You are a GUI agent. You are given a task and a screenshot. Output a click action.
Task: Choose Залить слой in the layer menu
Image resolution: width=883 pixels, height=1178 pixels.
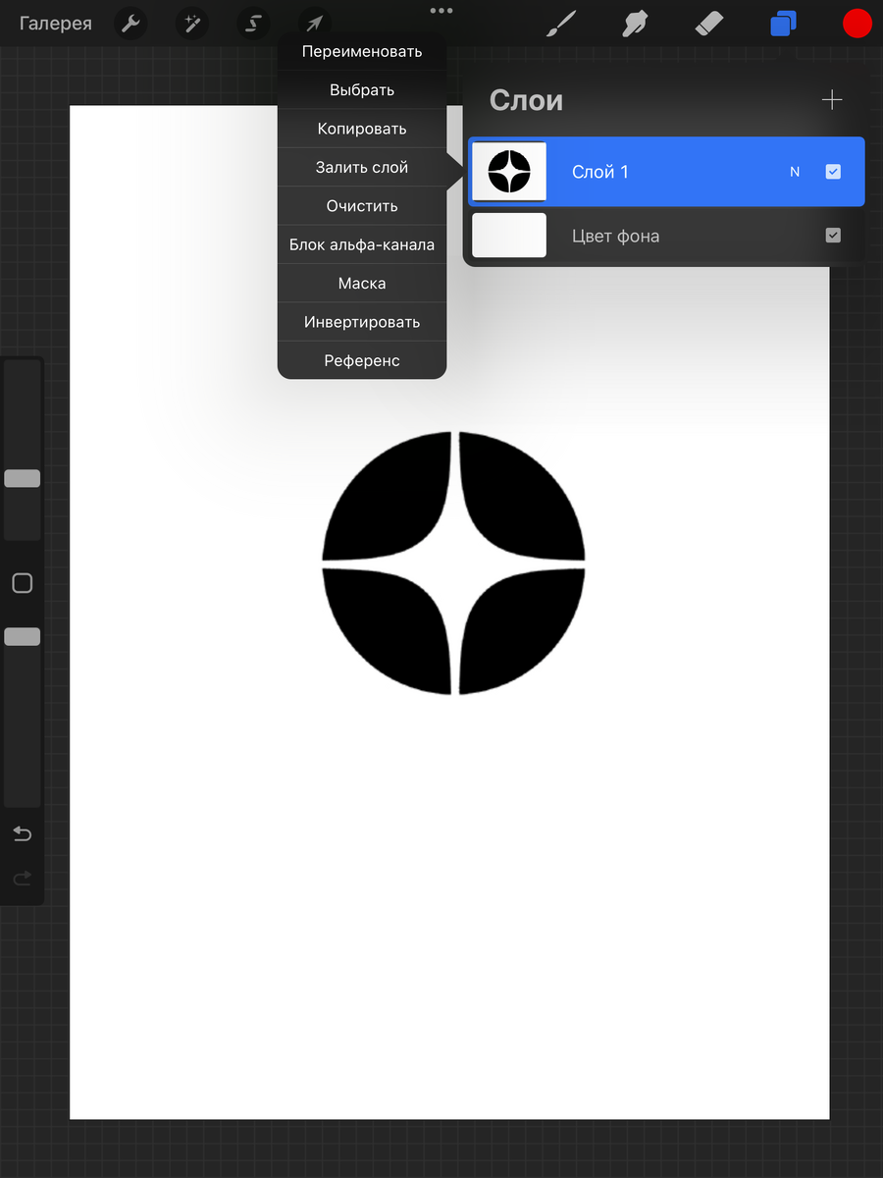click(x=362, y=168)
